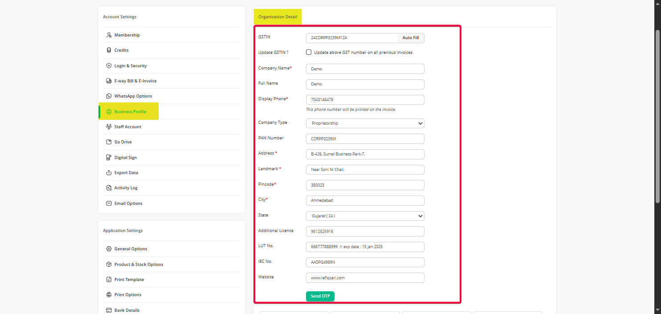Click the PAN Number input field
Image resolution: width=661 pixels, height=314 pixels.
click(365, 139)
